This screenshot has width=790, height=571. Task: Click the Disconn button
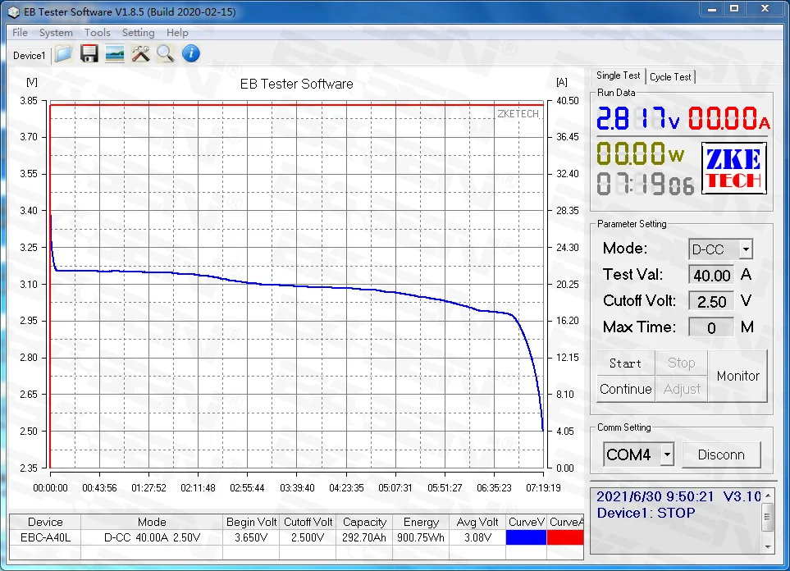point(721,455)
